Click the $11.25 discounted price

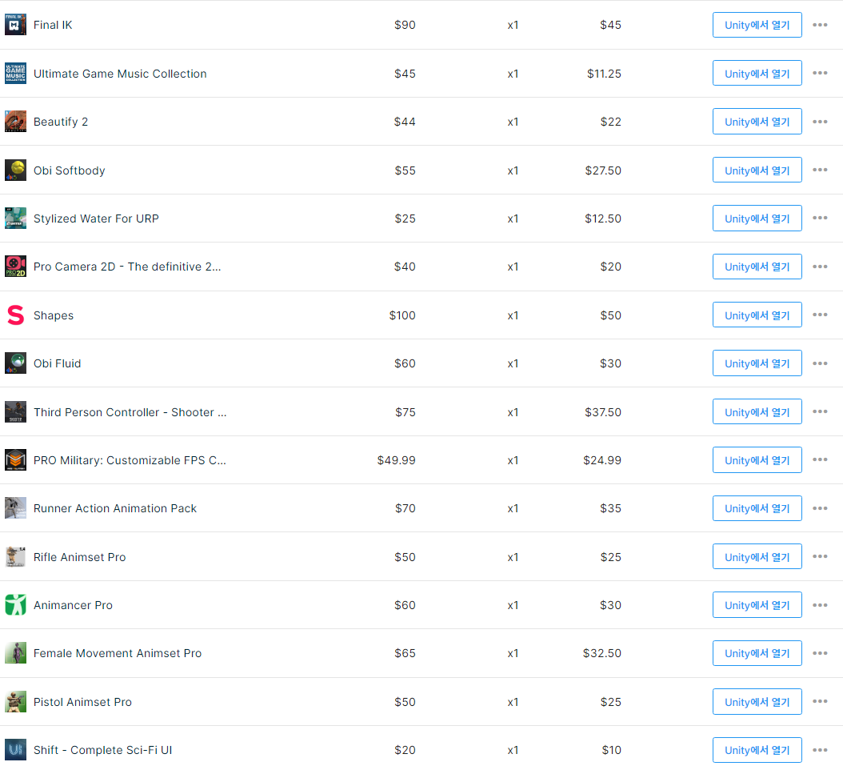tap(604, 74)
